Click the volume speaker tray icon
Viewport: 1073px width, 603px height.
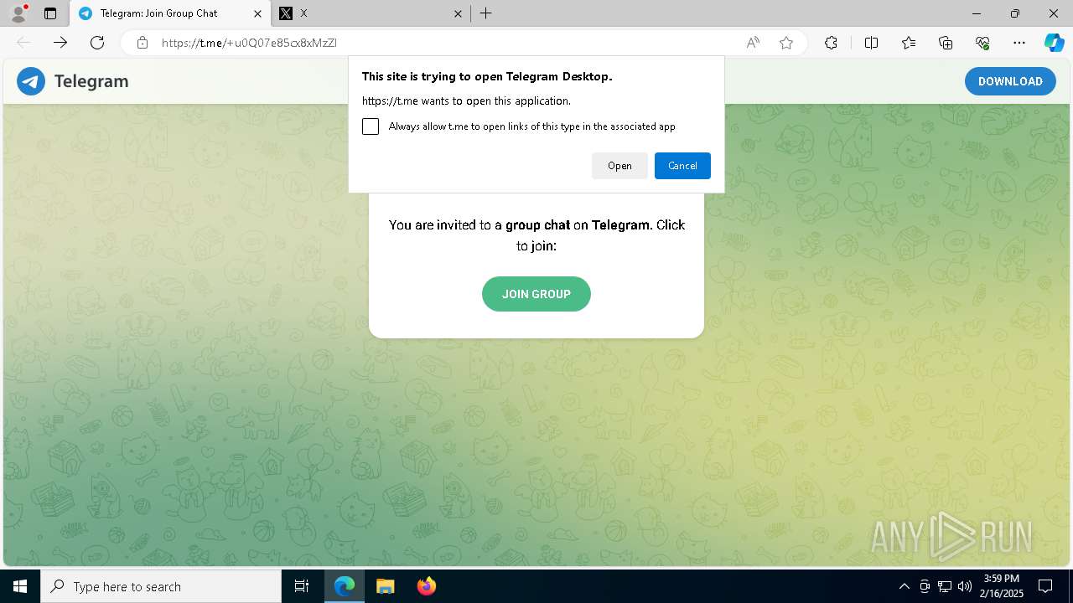(965, 586)
